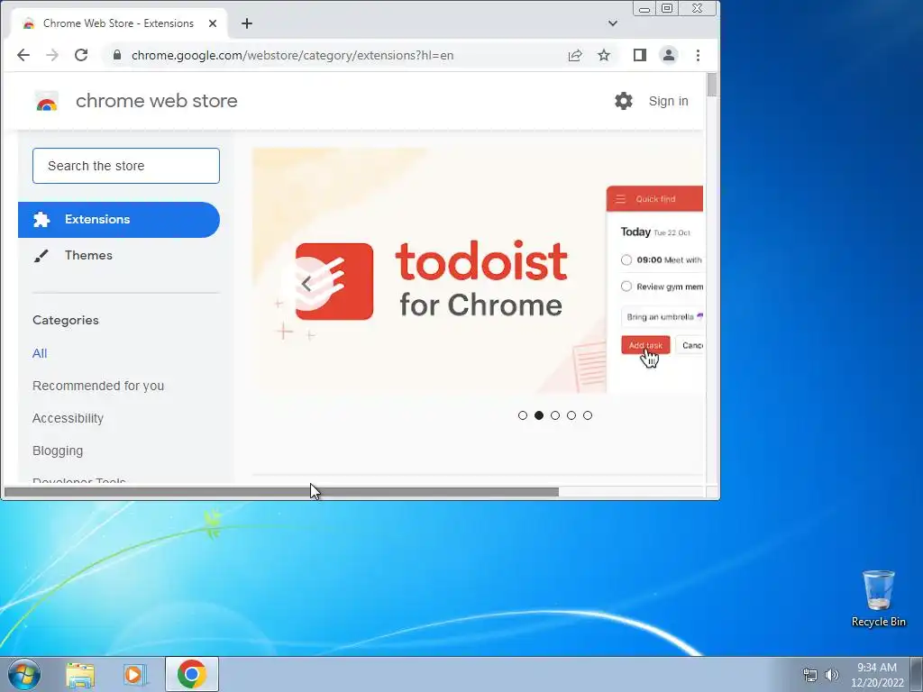Select the third carousel dot
Image resolution: width=923 pixels, height=692 pixels.
coord(555,415)
